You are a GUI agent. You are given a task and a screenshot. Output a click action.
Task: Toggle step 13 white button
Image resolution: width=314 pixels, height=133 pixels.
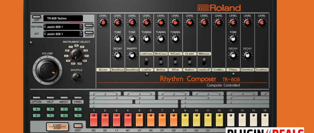pyautogui.click(x=230, y=120)
